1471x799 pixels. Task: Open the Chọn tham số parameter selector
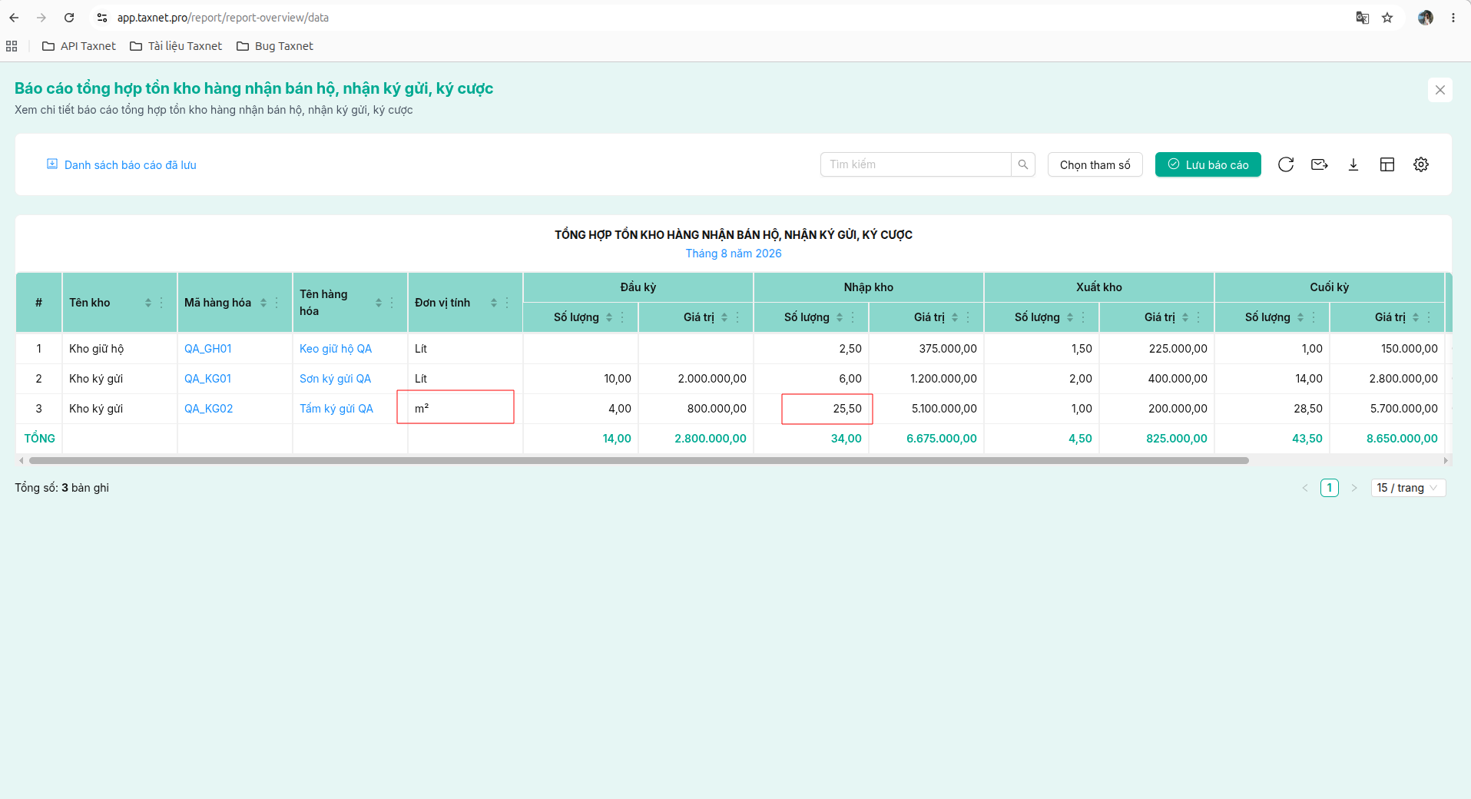click(1095, 164)
